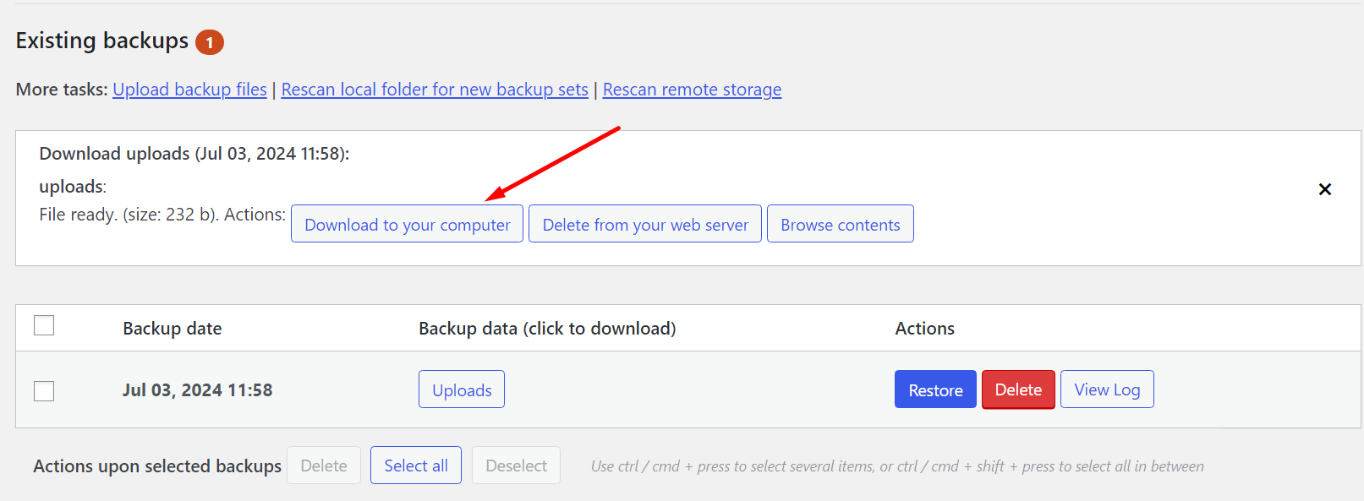Screen dimensions: 1364x501
Task: Deselect the selected backups
Action: click(x=516, y=465)
